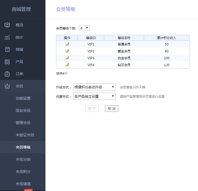This screenshot has width=198, height=191.
Task: Click edit pencil for VIP3 白金会员
Action: 67,58
